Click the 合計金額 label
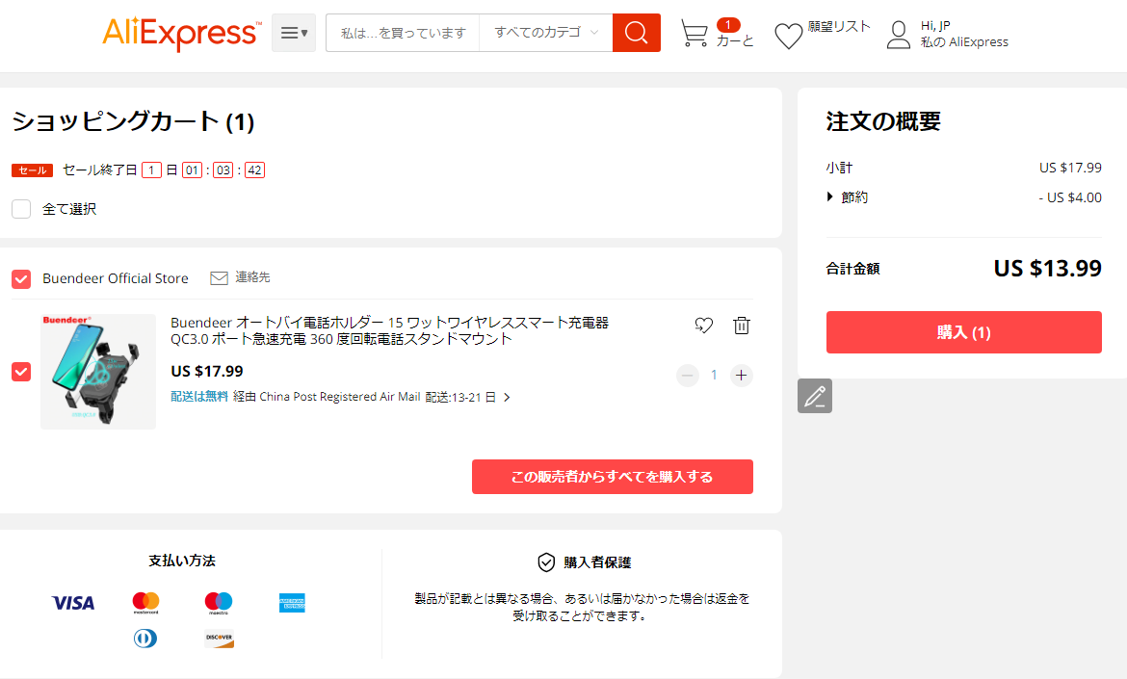The width and height of the screenshot is (1127, 679). pos(853,269)
